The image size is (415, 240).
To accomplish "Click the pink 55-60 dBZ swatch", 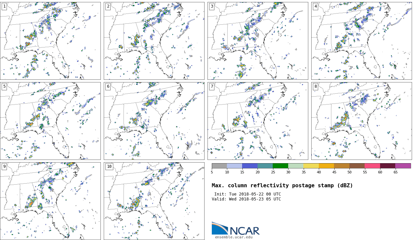I will [x=372, y=166].
